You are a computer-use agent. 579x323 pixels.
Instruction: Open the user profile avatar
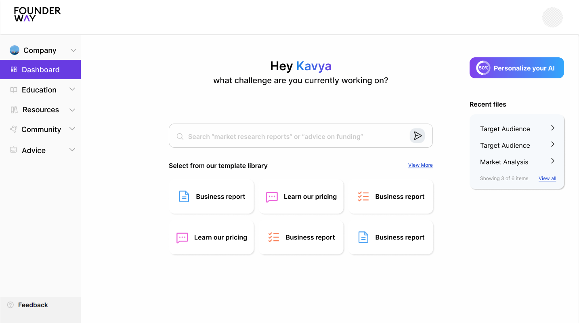pos(552,17)
